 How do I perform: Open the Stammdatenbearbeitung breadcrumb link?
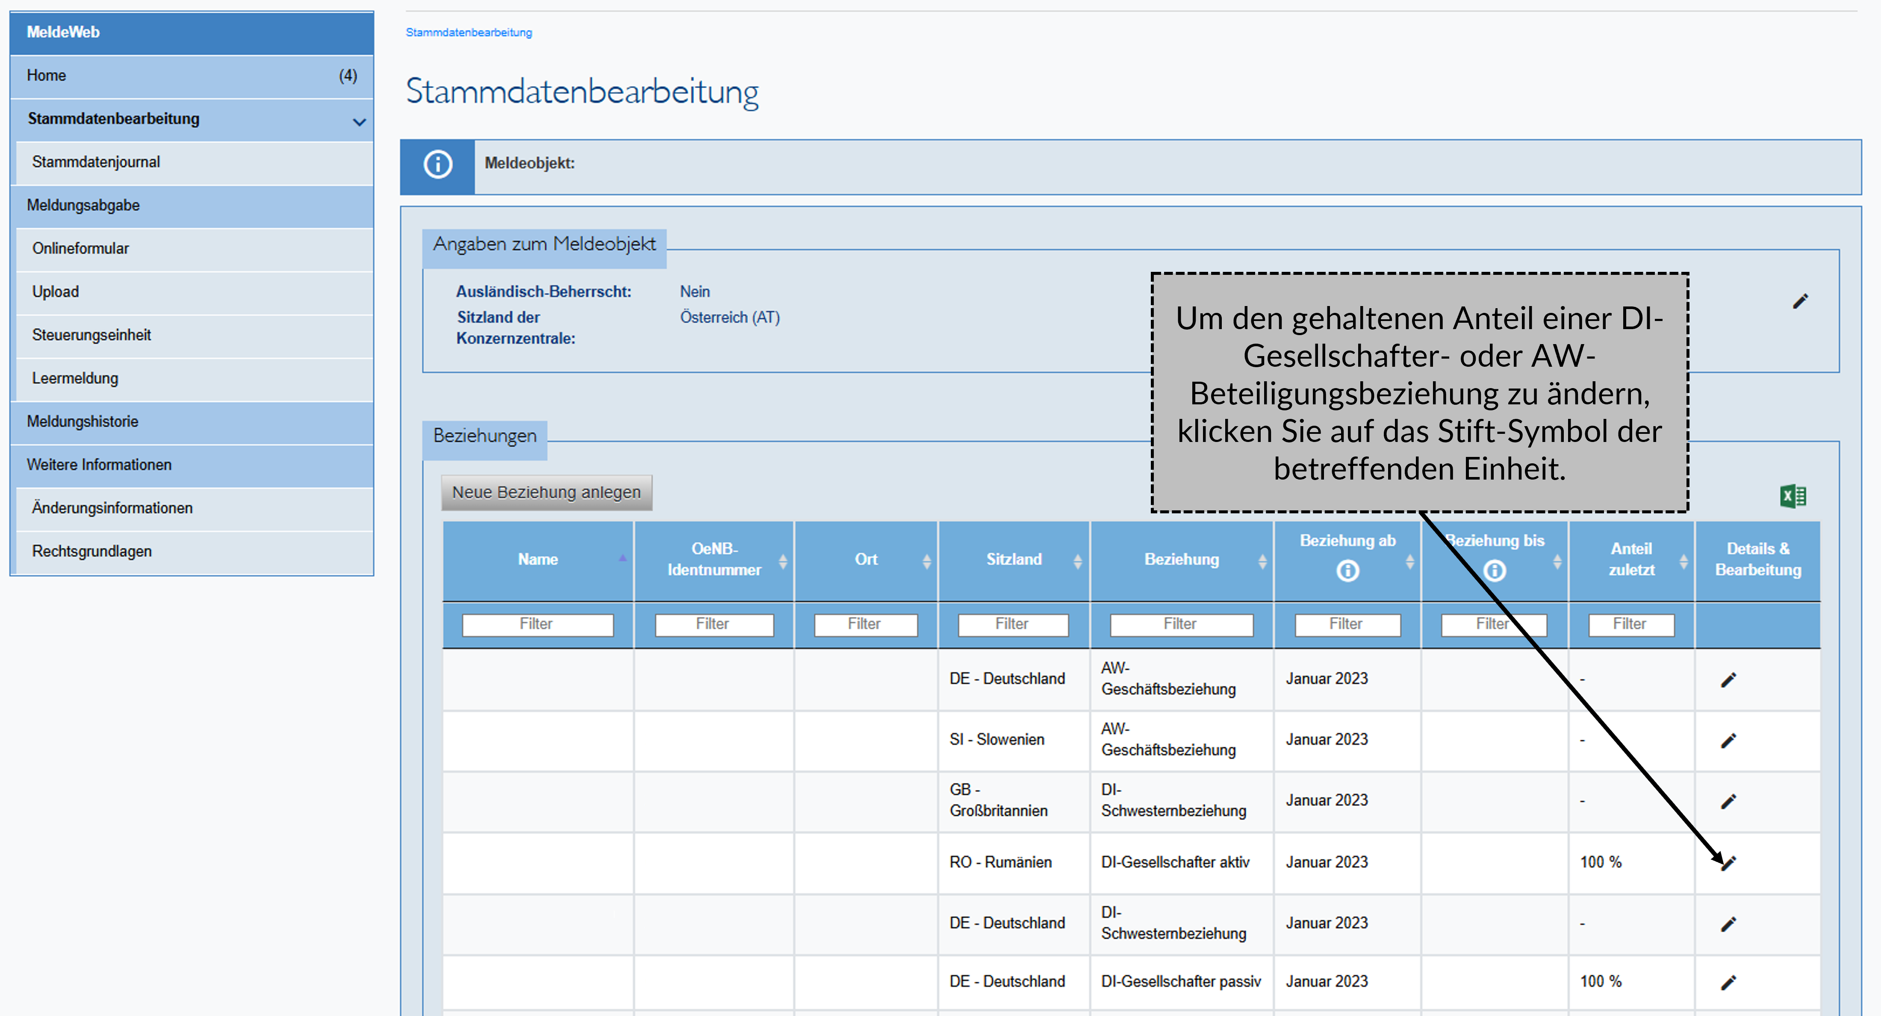(469, 32)
